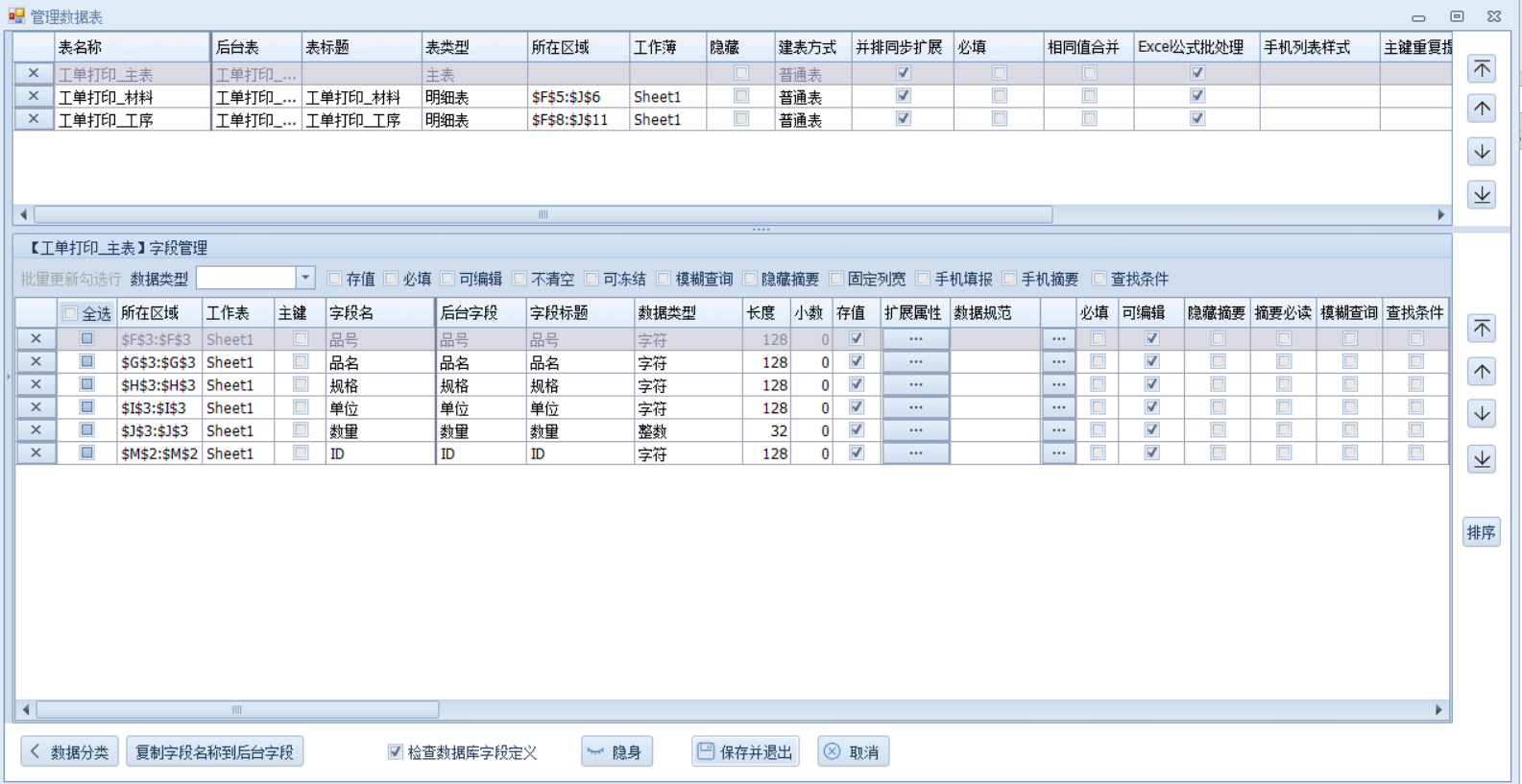Open 扩展属性 ellipsis for 品名 field

[x=915, y=362]
